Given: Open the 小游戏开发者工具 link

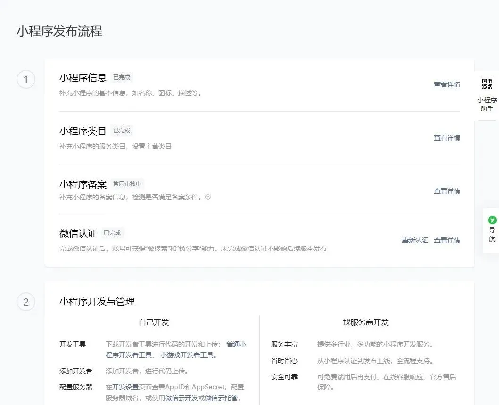Looking at the screenshot, I should coord(186,355).
